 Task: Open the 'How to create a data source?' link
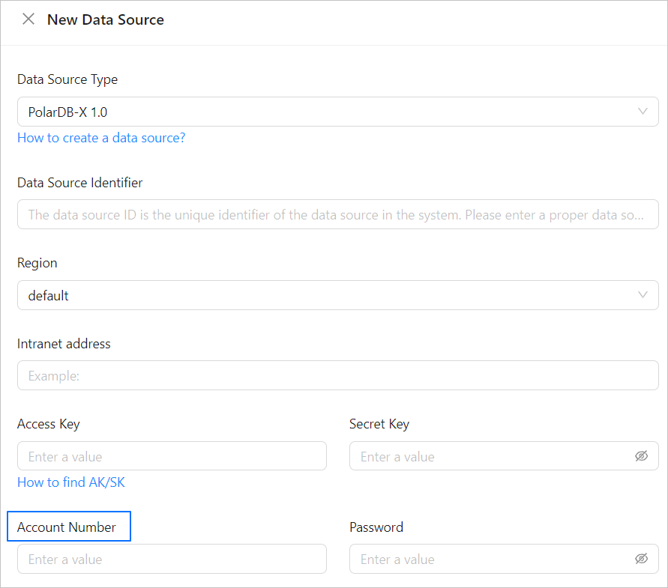coord(101,138)
